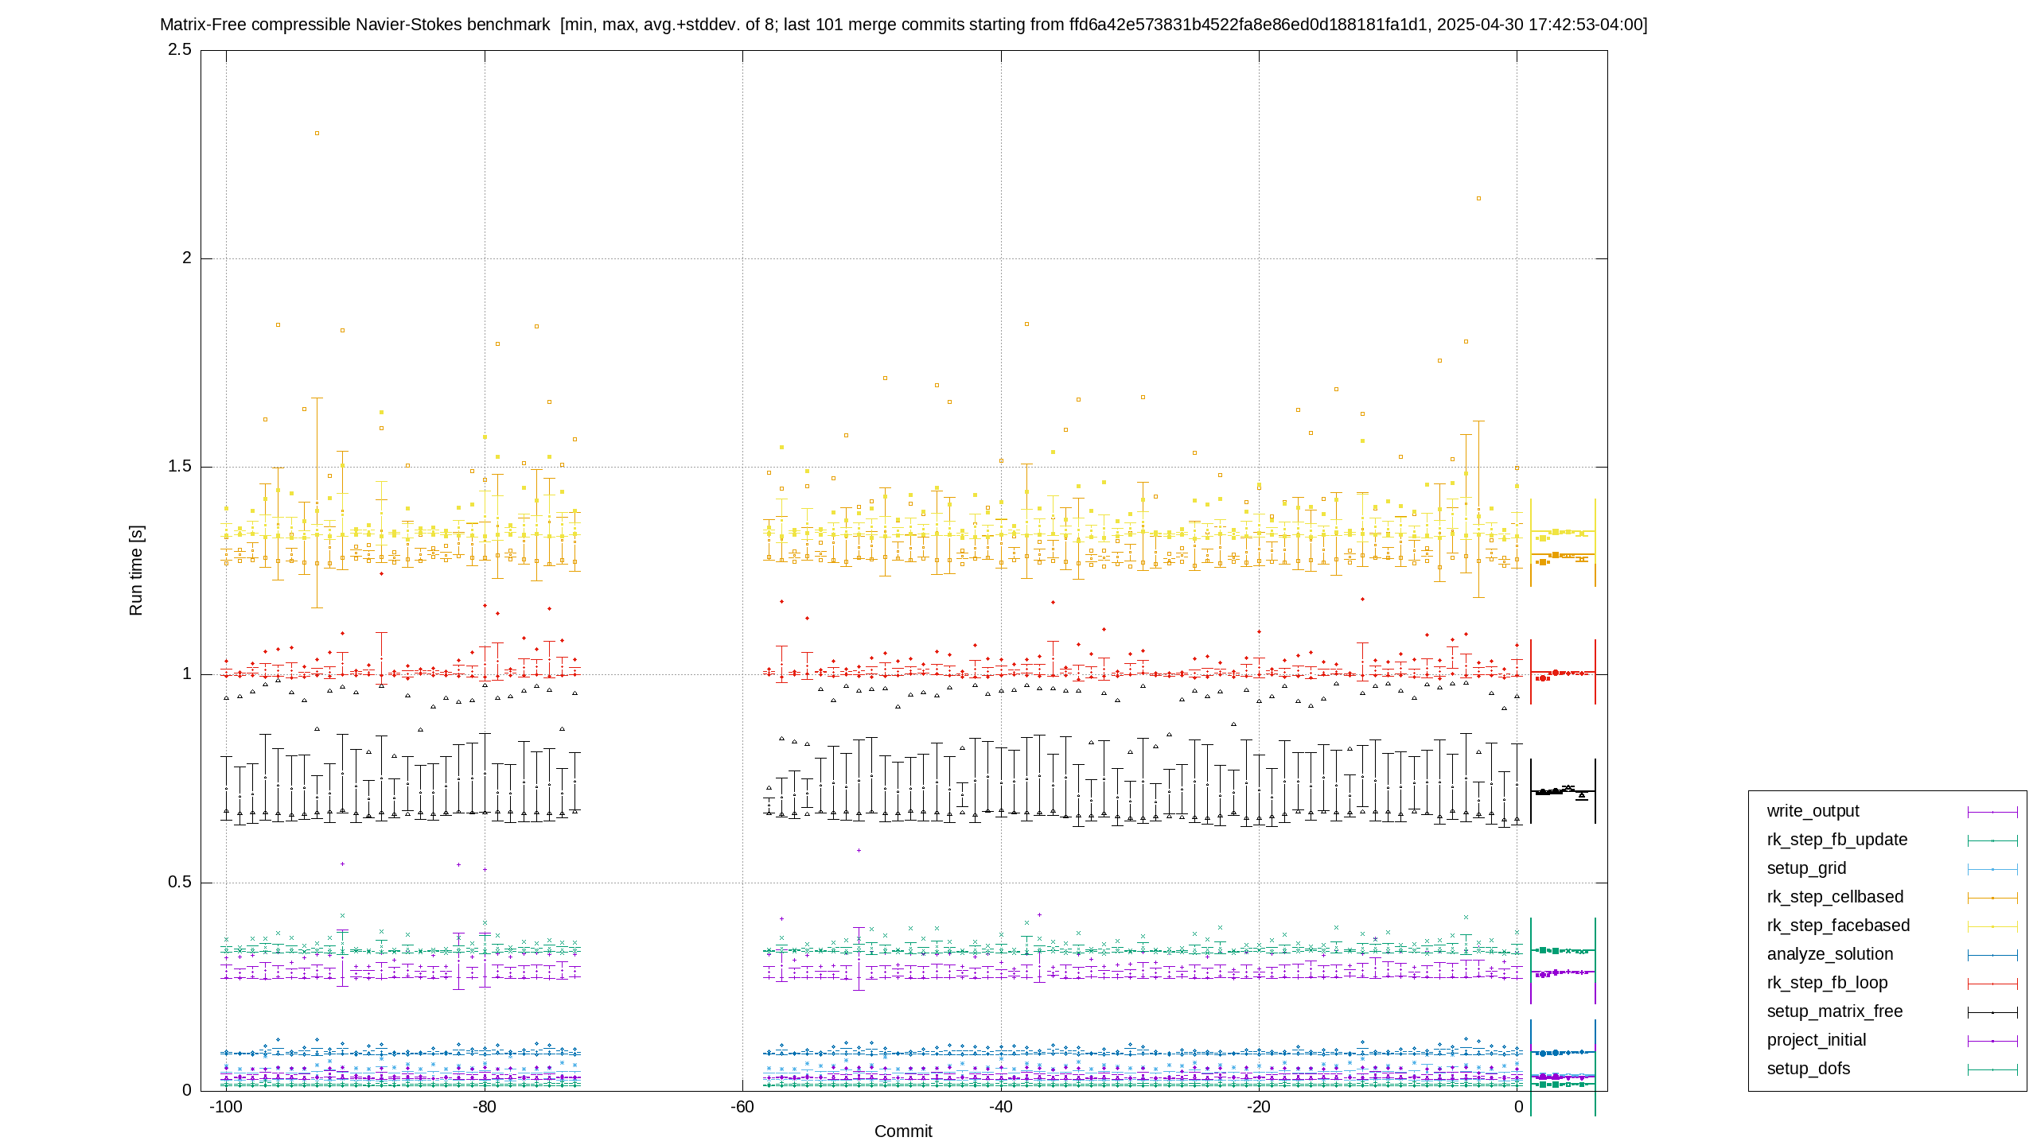Click the chart title text at top
The width and height of the screenshot is (2037, 1145).
[904, 25]
